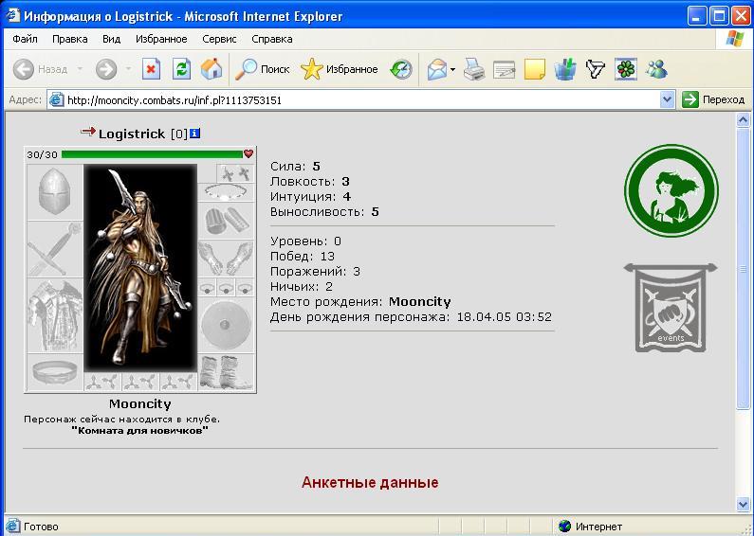The height and width of the screenshot is (536, 754).
Task: Click the Интернет zone status bar entry
Action: pos(592,527)
